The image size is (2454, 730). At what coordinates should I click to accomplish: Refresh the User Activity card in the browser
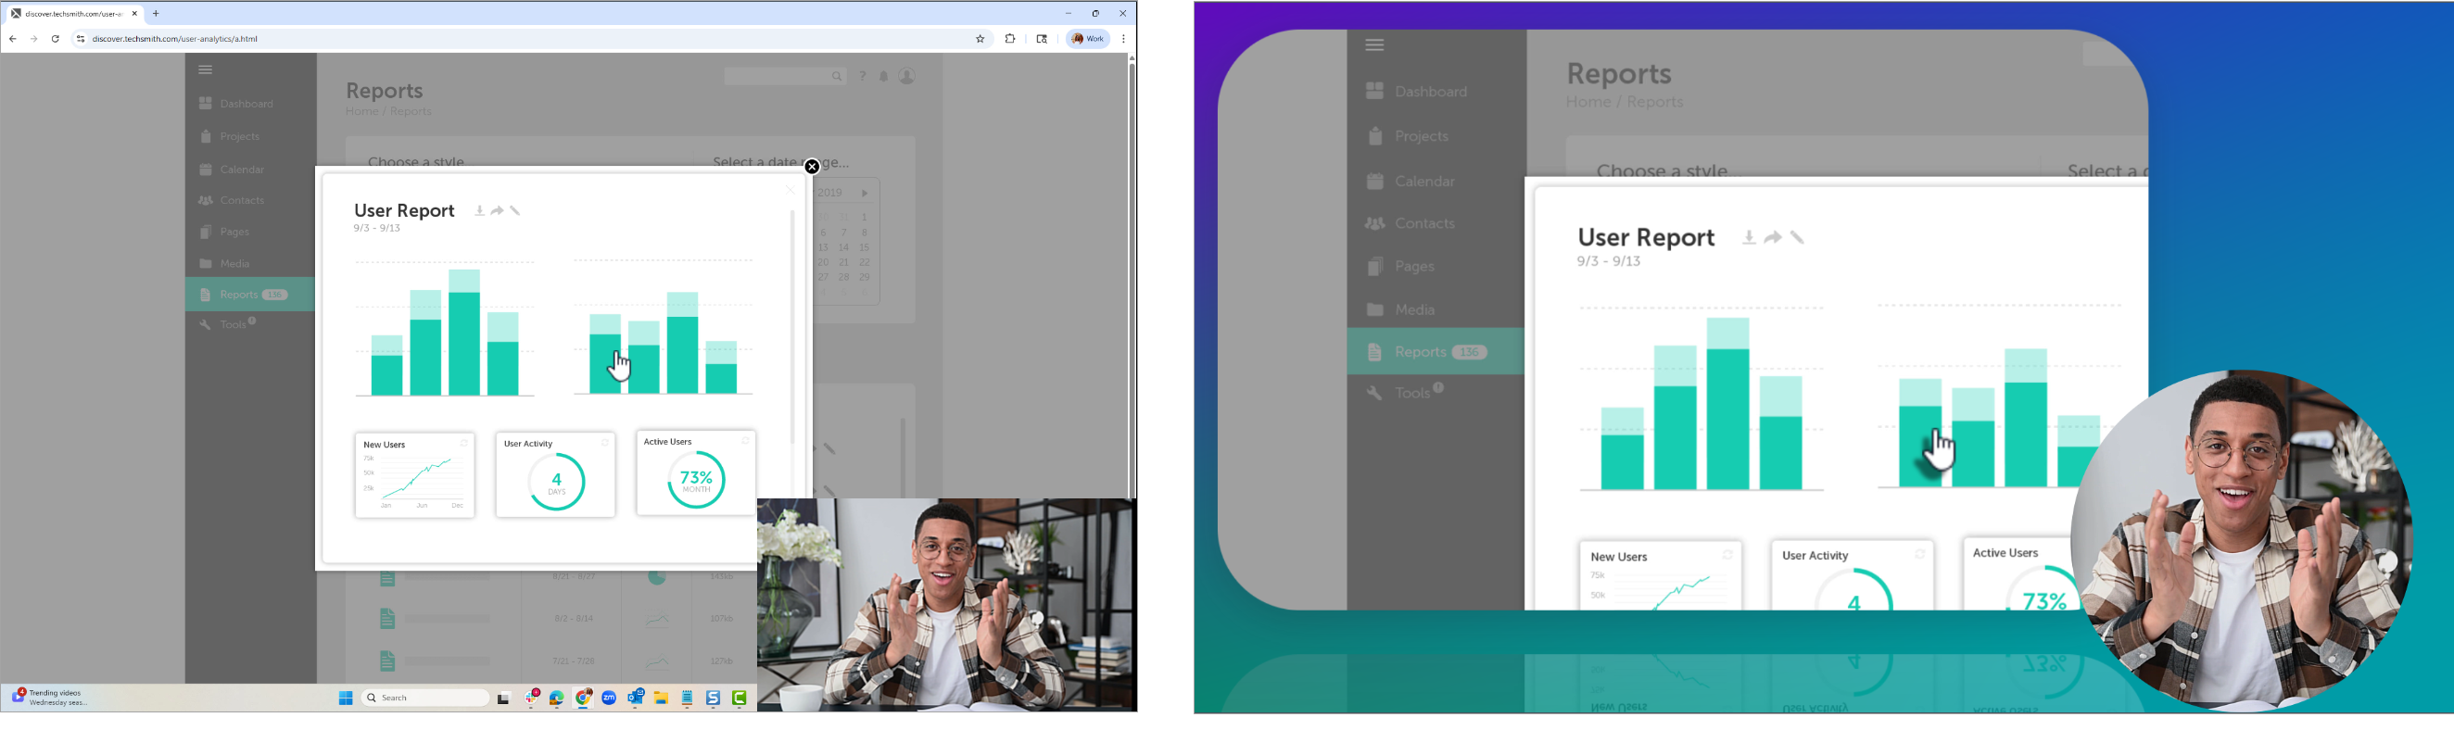click(x=605, y=444)
